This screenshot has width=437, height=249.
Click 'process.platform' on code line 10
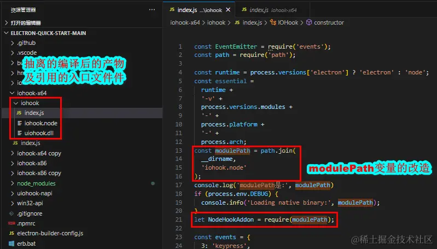click(229, 124)
